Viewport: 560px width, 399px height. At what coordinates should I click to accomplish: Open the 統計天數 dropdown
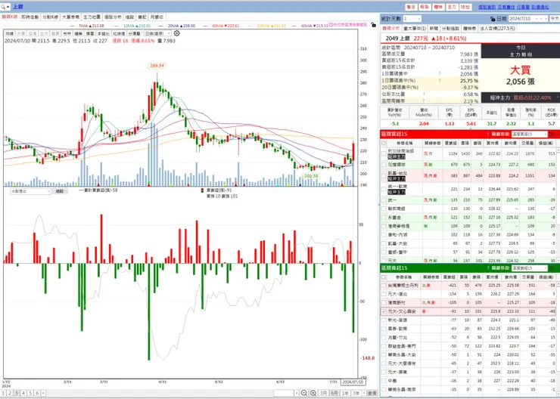coord(412,19)
